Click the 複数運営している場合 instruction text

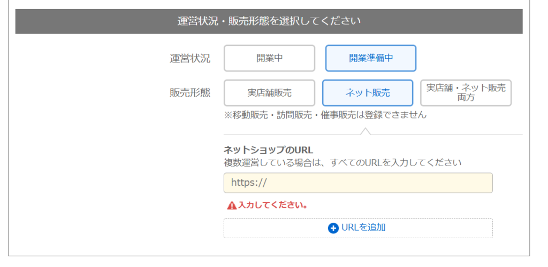[342, 162]
